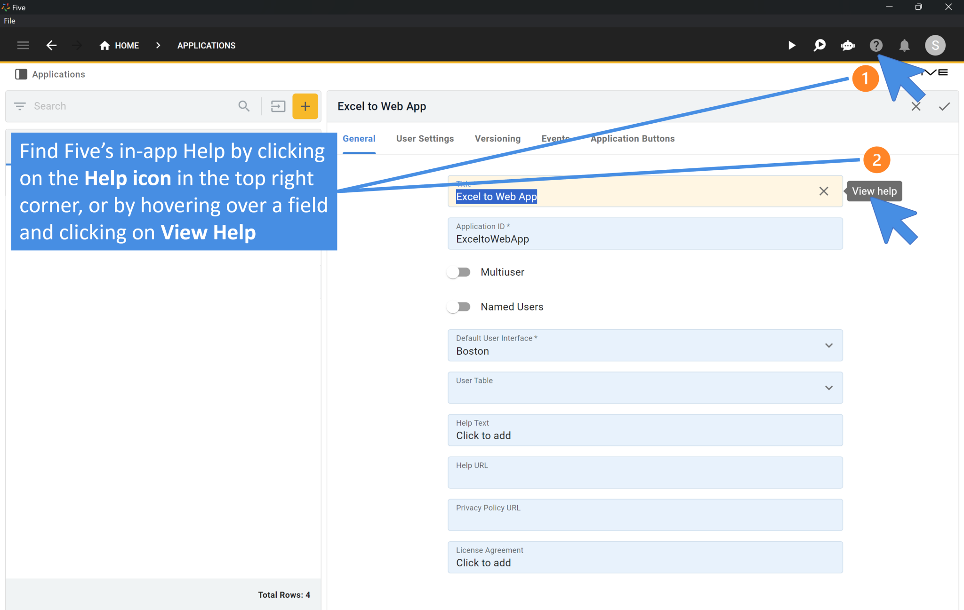964x610 pixels.
Task: Open the search filter options icon
Action: tap(20, 106)
